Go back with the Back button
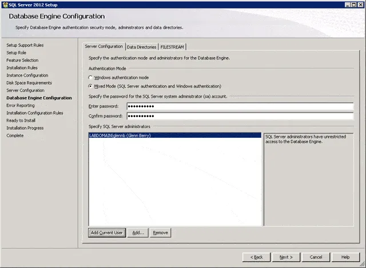The width and height of the screenshot is (366, 268). (257, 257)
